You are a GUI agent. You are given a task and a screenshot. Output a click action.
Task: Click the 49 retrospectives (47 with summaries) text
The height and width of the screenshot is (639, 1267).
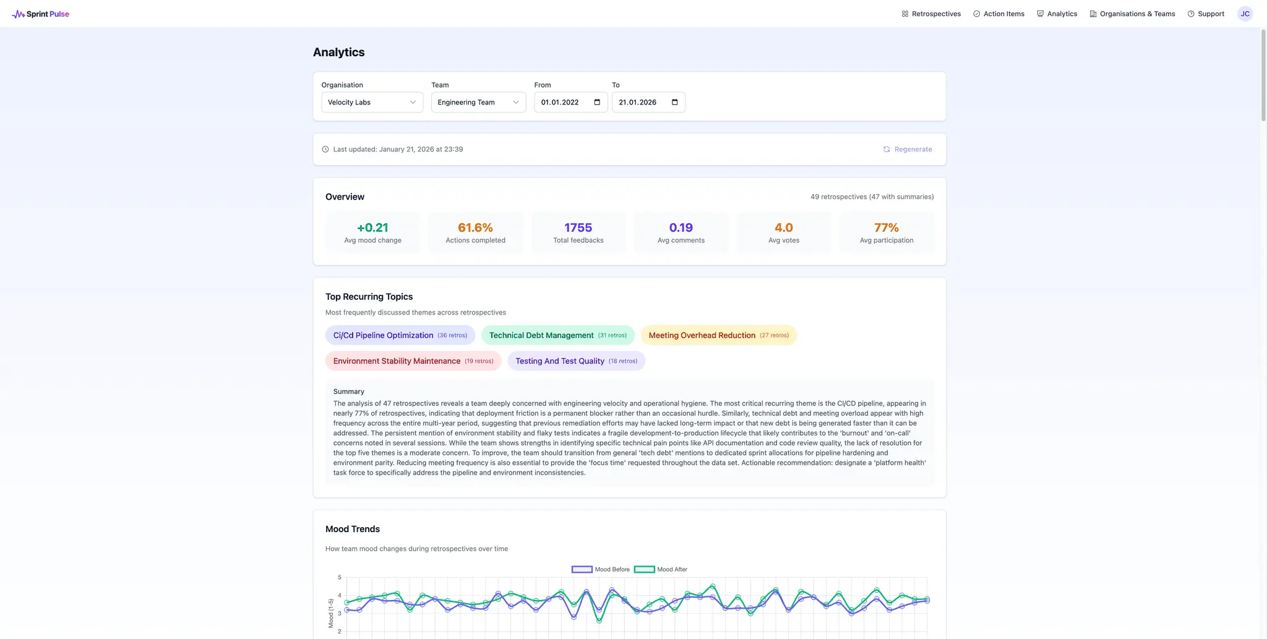click(872, 197)
